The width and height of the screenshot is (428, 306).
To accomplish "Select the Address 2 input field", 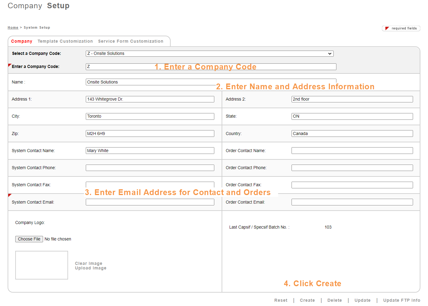I will (x=352, y=99).
